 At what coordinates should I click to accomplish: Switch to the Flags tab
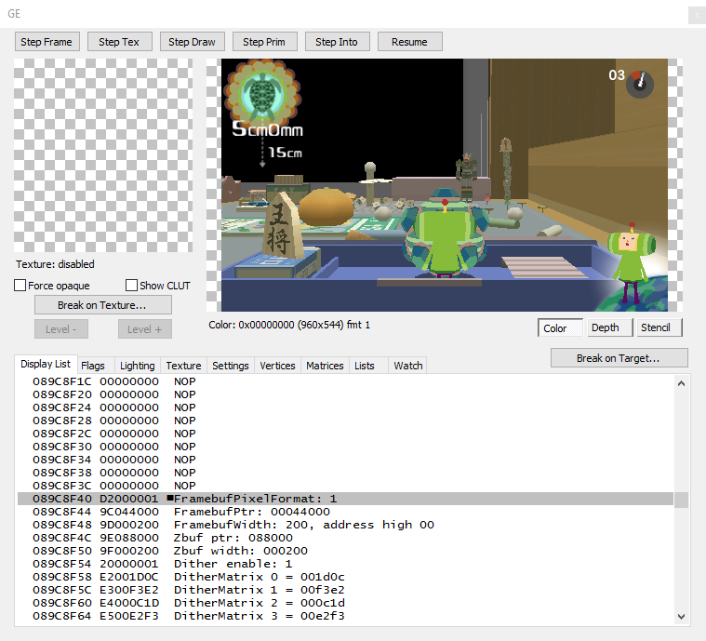coord(92,366)
